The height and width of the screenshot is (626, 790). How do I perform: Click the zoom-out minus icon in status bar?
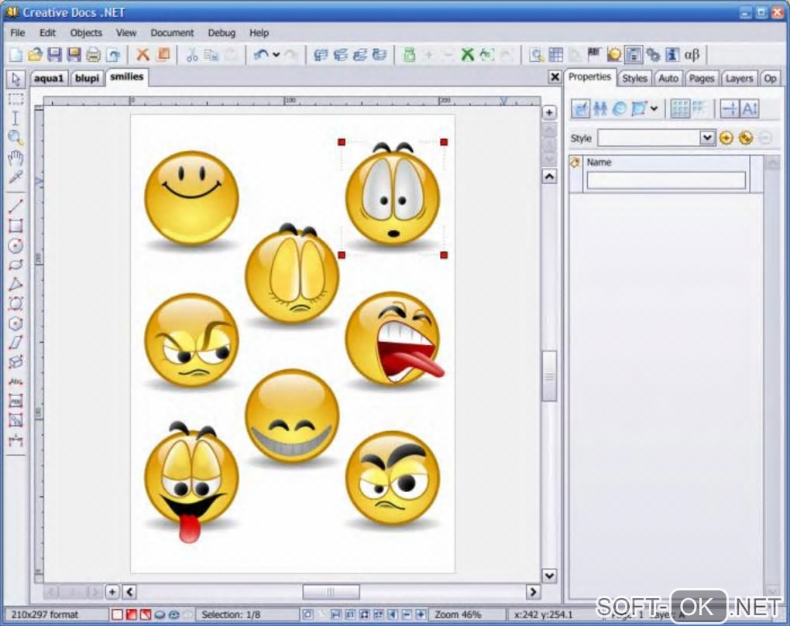tap(407, 614)
